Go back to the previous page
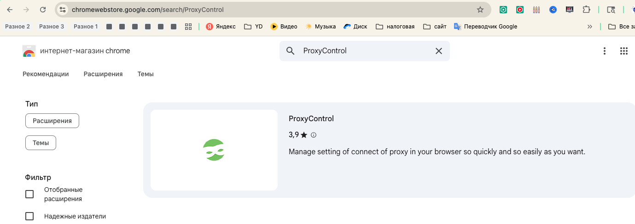Screen dimensions: 635x224 coord(10,10)
